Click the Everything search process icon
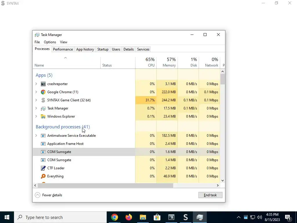The width and height of the screenshot is (297, 223). pos(43,176)
